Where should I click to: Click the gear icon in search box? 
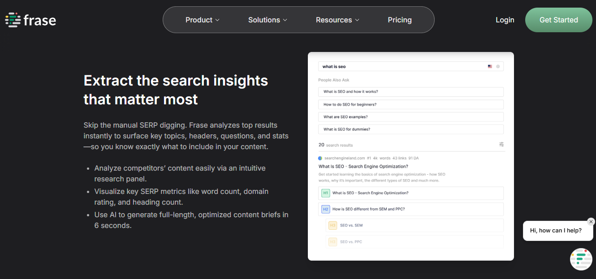click(x=498, y=67)
